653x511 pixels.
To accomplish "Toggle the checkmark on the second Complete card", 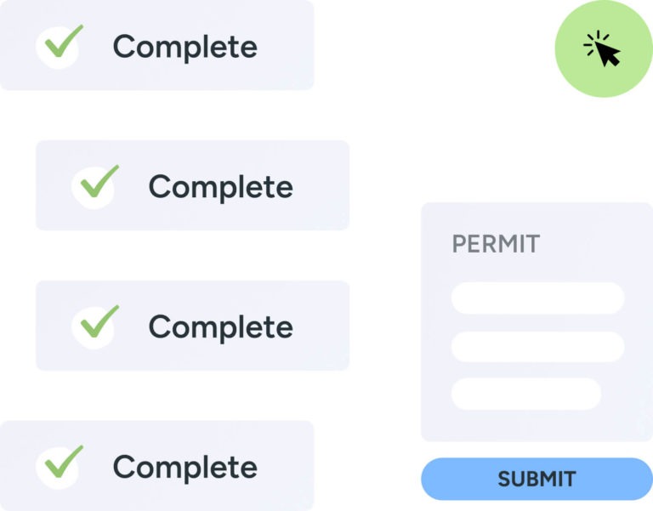I will tap(96, 185).
